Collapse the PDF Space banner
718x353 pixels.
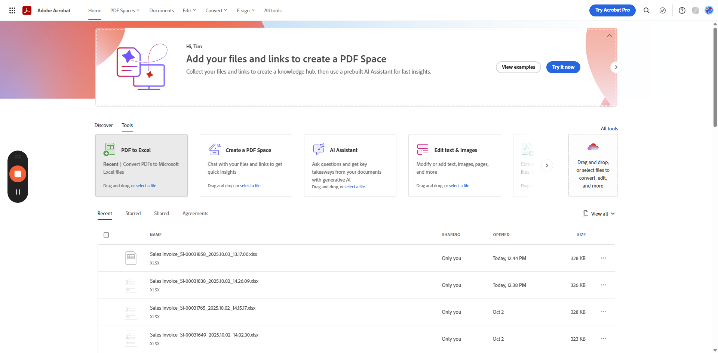[609, 35]
